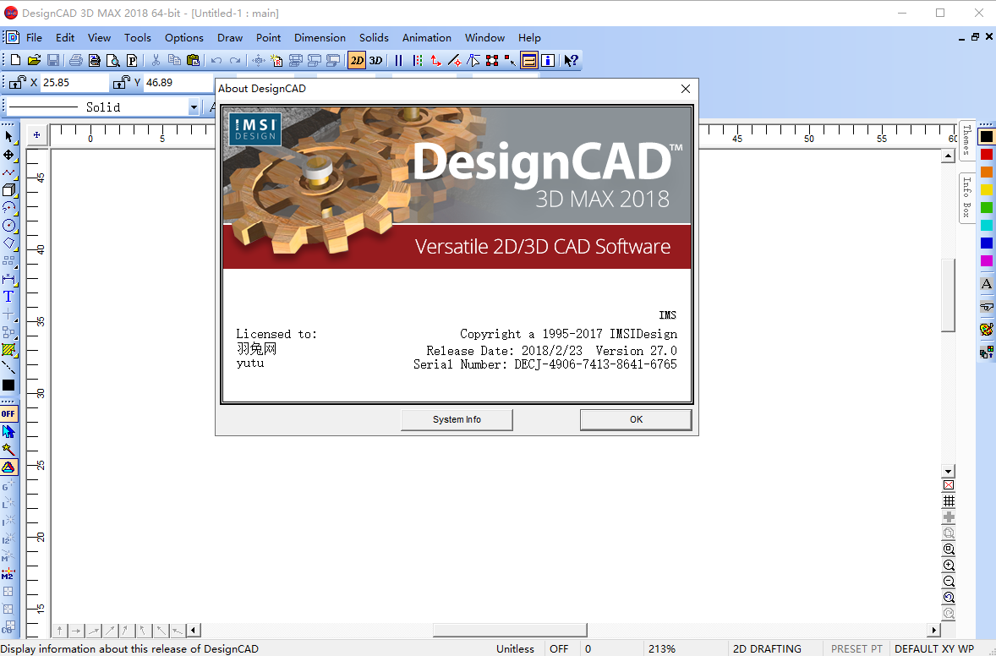The height and width of the screenshot is (656, 996).
Task: Click the Cut scissors toolbar icon
Action: point(156,60)
